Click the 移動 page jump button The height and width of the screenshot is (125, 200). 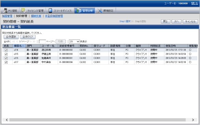[61, 42]
